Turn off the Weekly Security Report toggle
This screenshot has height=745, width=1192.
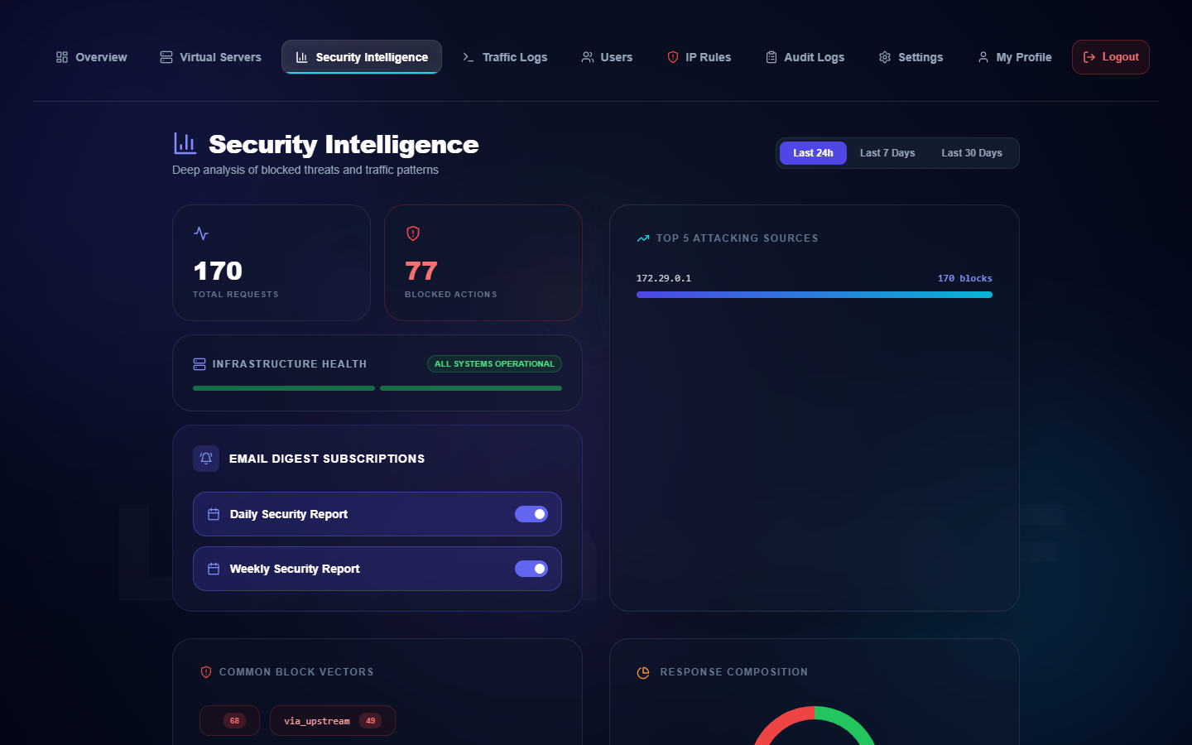pyautogui.click(x=531, y=569)
